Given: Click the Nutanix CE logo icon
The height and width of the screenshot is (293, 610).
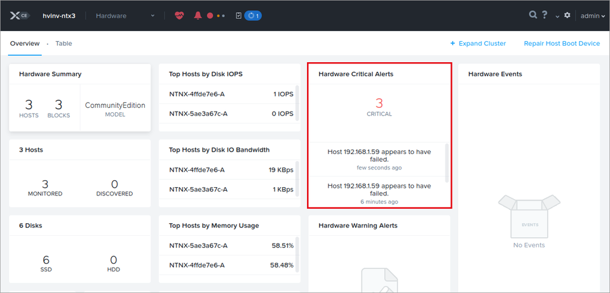Looking at the screenshot, I should click(x=20, y=16).
